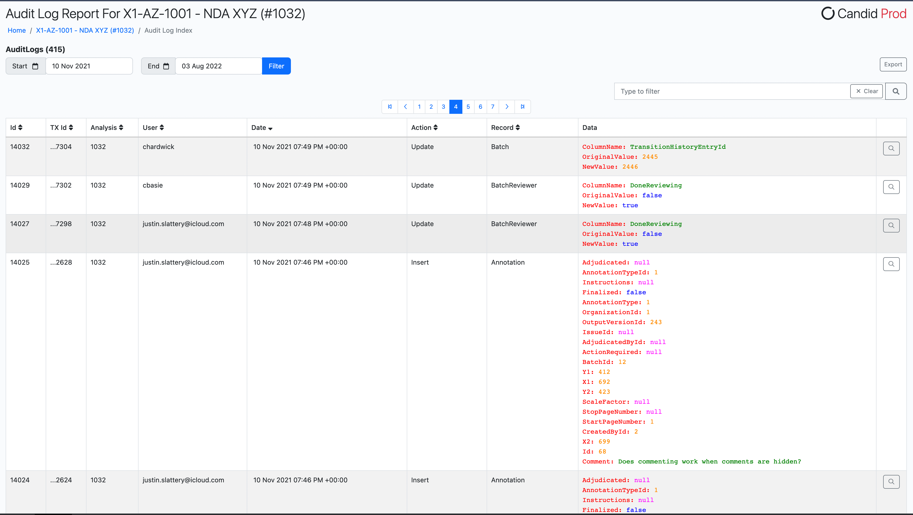The width and height of the screenshot is (913, 515).
Task: Jump to the first results page
Action: pyautogui.click(x=389, y=107)
